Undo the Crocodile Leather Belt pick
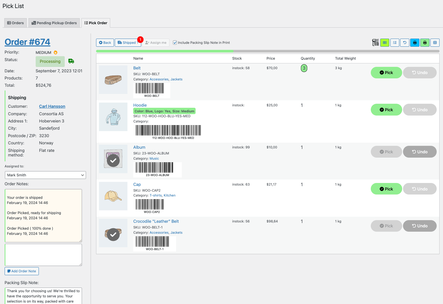The width and height of the screenshot is (443, 304). (x=420, y=226)
